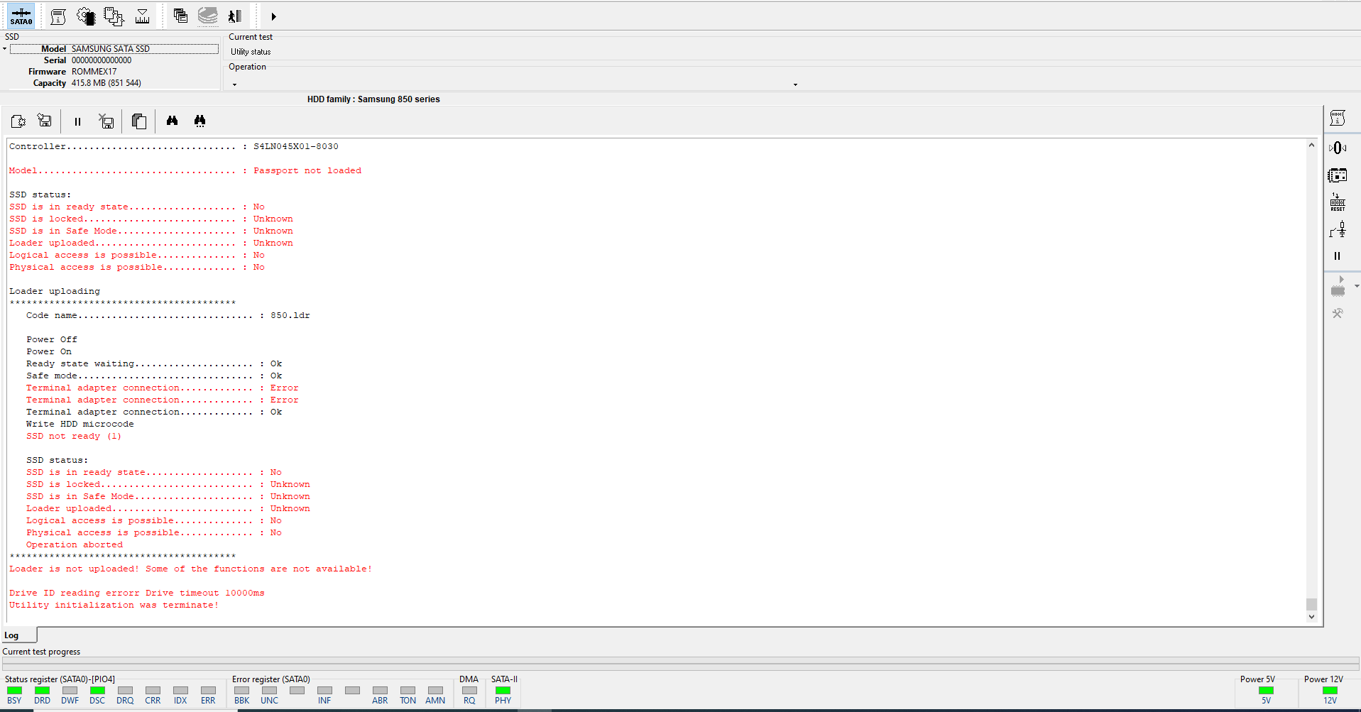The image size is (1361, 712).
Task: Switch to the Log tab
Action: pos(12,635)
